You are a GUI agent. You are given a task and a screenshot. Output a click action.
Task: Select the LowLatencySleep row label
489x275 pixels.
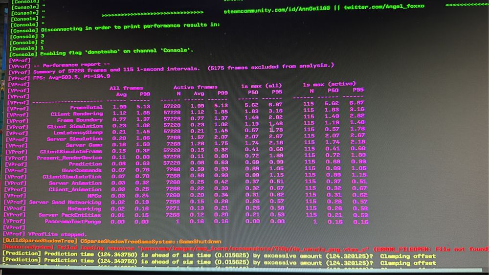click(x=78, y=133)
